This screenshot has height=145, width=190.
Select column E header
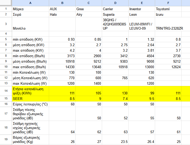coord(142,3)
